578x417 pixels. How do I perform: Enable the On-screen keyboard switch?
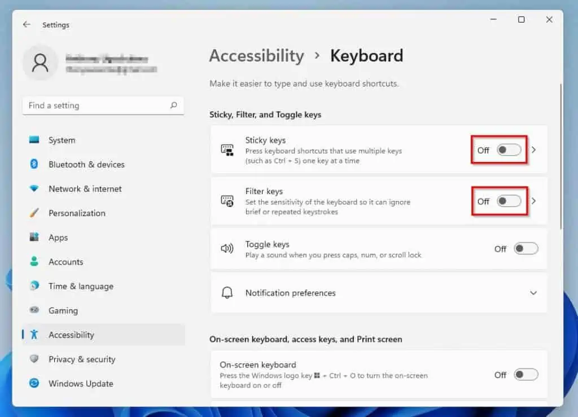coord(526,375)
